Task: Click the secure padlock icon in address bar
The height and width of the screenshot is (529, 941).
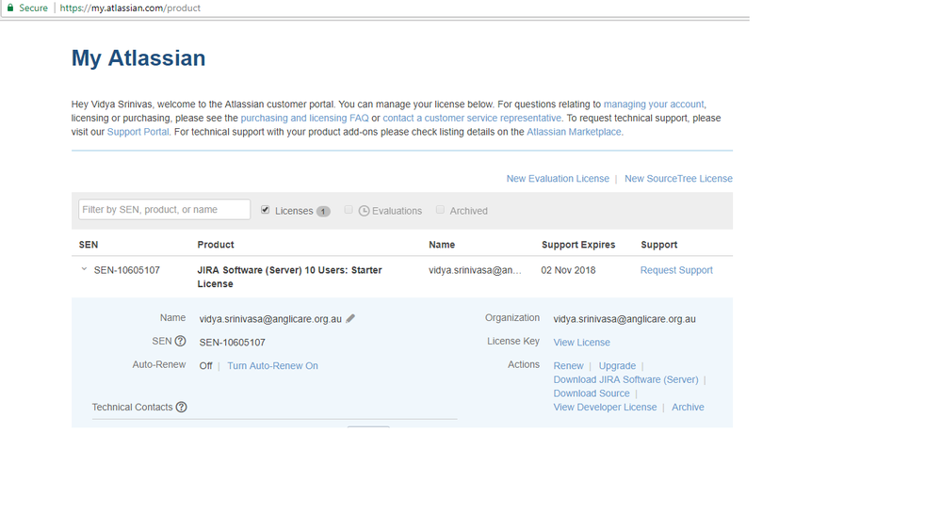Action: point(10,8)
